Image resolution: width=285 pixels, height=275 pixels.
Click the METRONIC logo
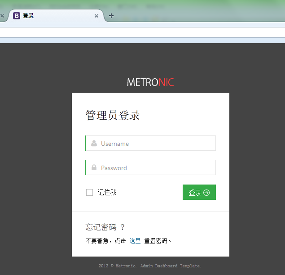[x=150, y=82]
